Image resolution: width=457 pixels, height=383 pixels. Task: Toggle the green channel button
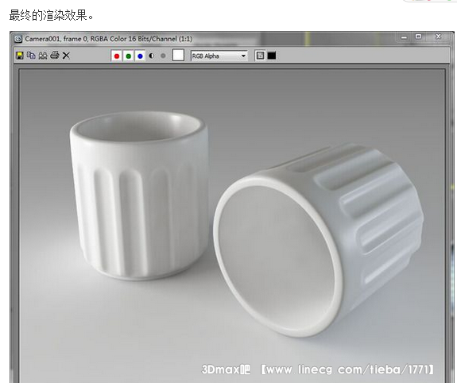pos(128,56)
